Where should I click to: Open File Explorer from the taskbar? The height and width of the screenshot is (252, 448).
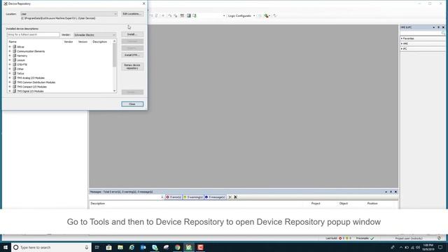120,247
